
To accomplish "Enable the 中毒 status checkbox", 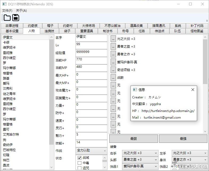I will click(80, 163).
